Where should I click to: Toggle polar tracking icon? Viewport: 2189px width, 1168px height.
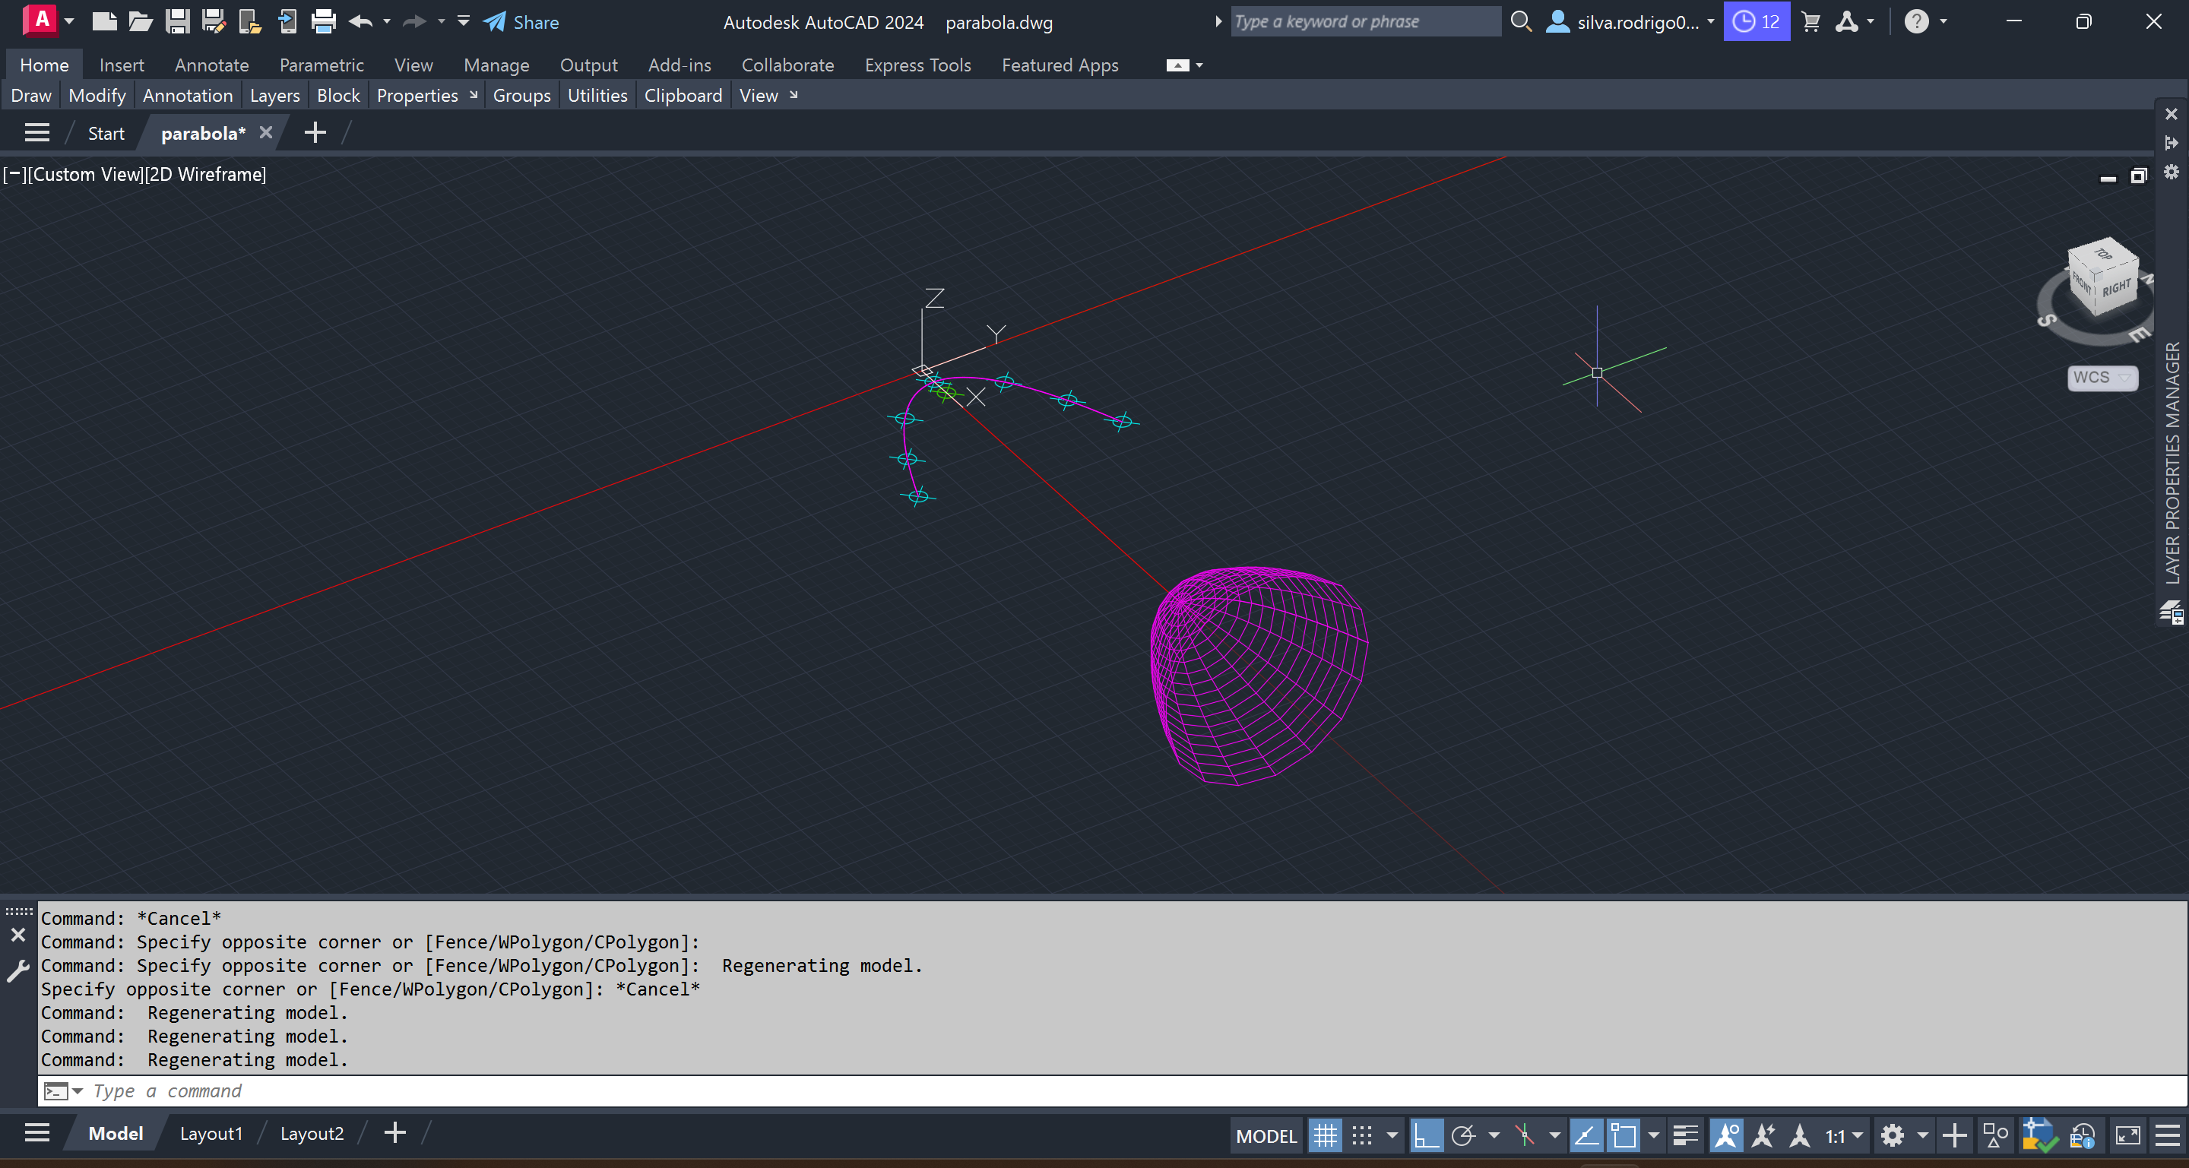pos(1462,1136)
